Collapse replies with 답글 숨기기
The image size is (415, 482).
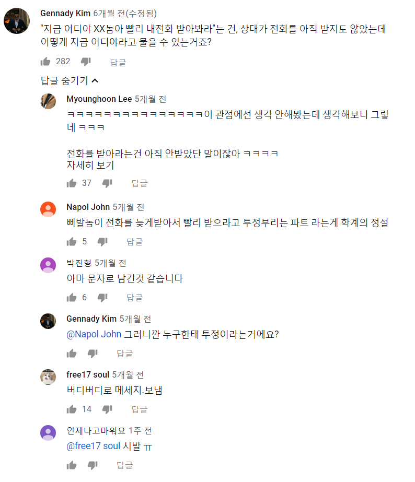tap(70, 81)
